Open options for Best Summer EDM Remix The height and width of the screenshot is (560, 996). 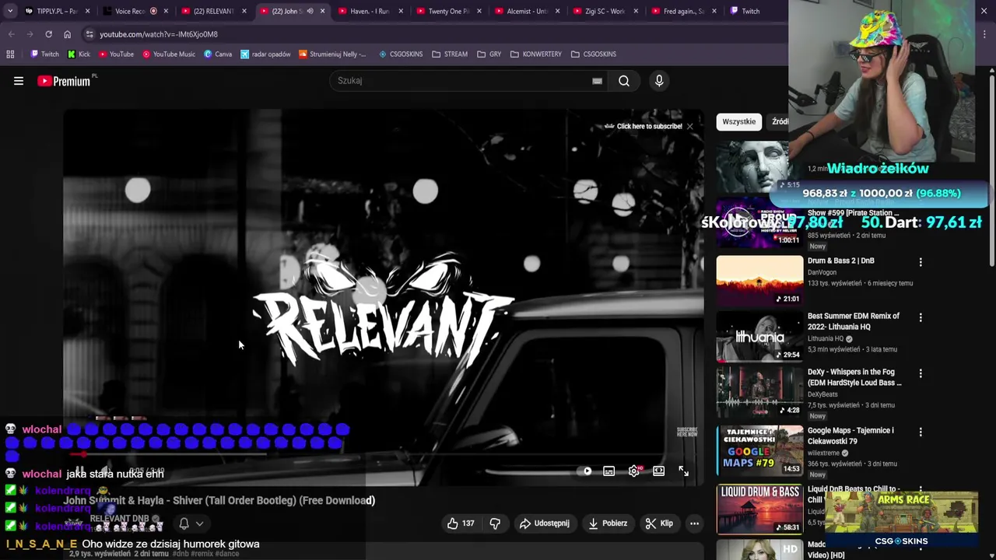(x=921, y=317)
